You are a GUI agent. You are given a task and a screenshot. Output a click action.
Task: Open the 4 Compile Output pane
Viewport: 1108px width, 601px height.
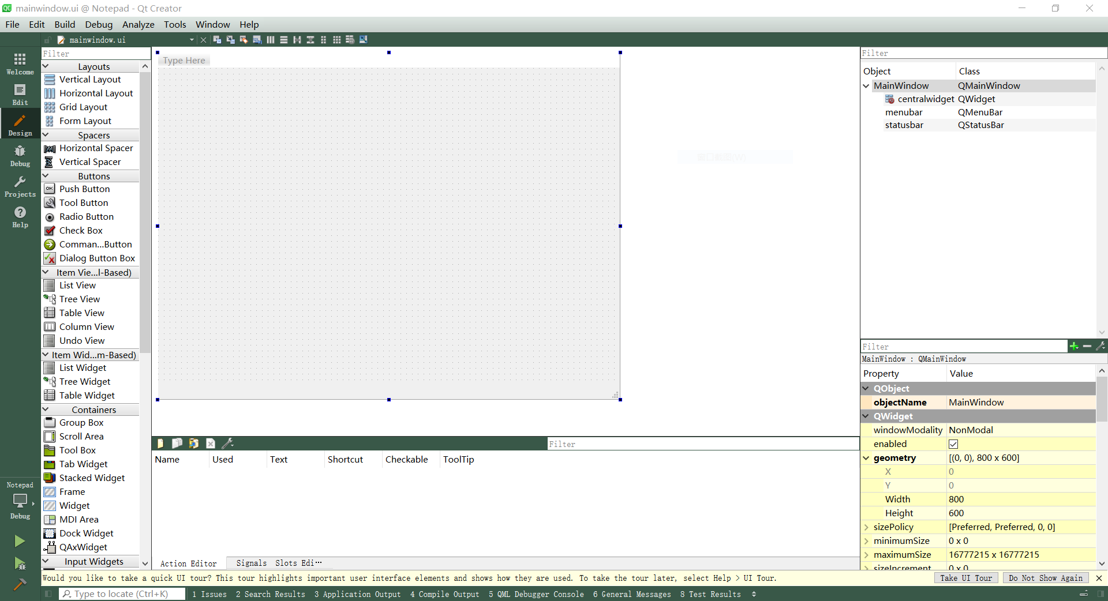[x=444, y=594]
